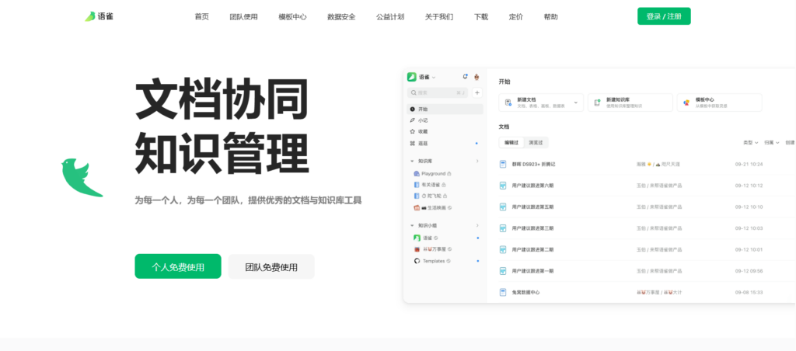This screenshot has height=351, width=796.
Task: Click the search field in the preview sidebar
Action: [438, 93]
